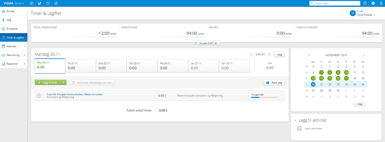Select the Man 20.11. day tab
This screenshot has width=385, height=142.
[x=50, y=66]
